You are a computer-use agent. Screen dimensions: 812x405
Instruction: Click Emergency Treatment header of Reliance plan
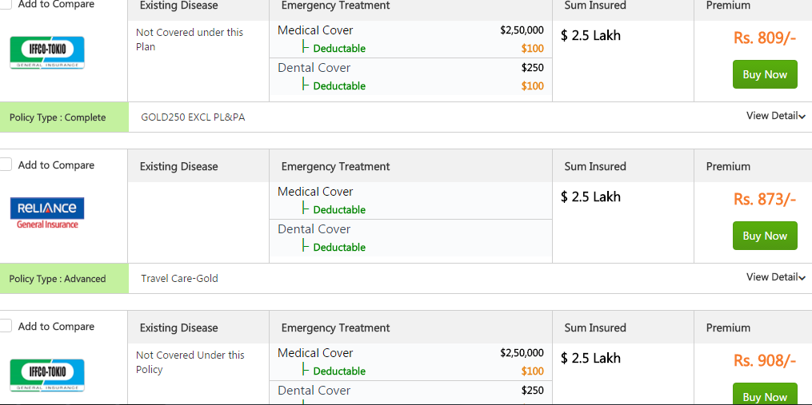point(335,166)
